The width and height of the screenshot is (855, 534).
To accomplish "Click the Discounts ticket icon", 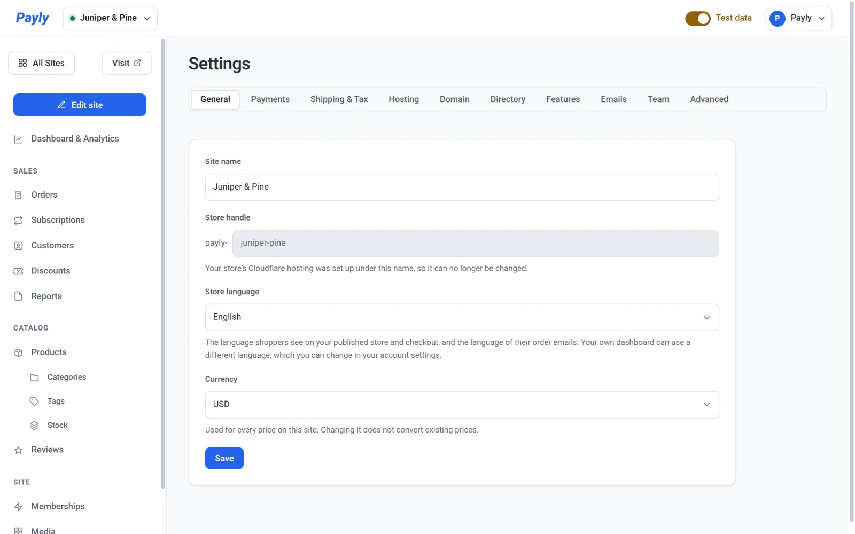I will 18,271.
